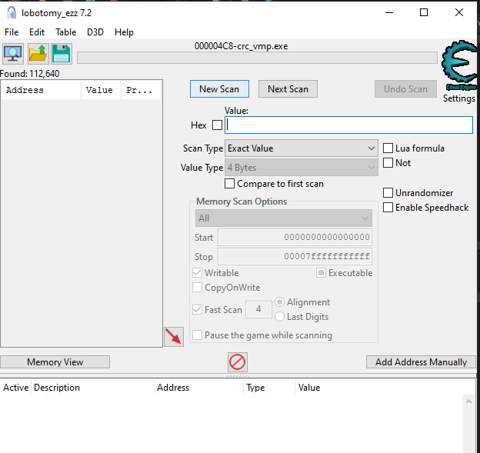
Task: Open the Edit menu
Action: point(37,32)
